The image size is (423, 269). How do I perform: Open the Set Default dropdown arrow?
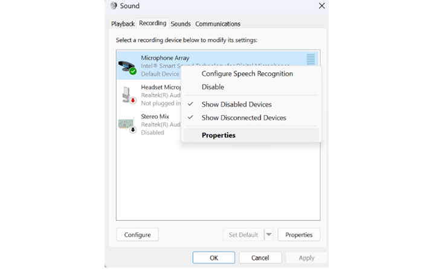tap(269, 235)
